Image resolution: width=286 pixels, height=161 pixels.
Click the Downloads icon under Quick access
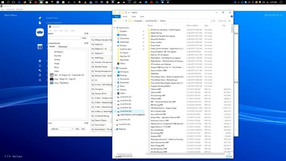coord(118,42)
